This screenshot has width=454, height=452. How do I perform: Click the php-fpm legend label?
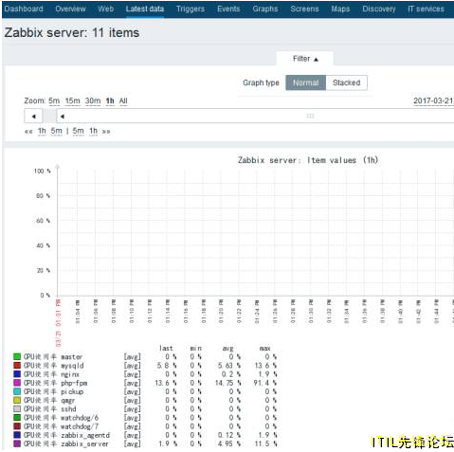tap(56, 383)
